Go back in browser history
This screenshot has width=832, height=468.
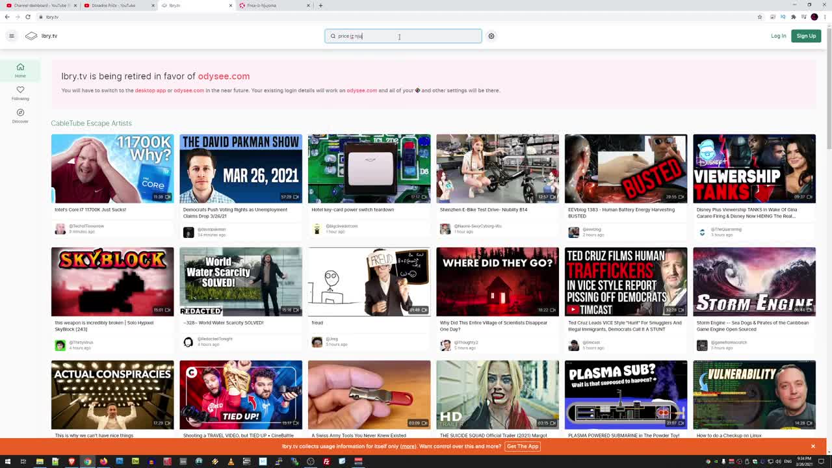[x=7, y=17]
